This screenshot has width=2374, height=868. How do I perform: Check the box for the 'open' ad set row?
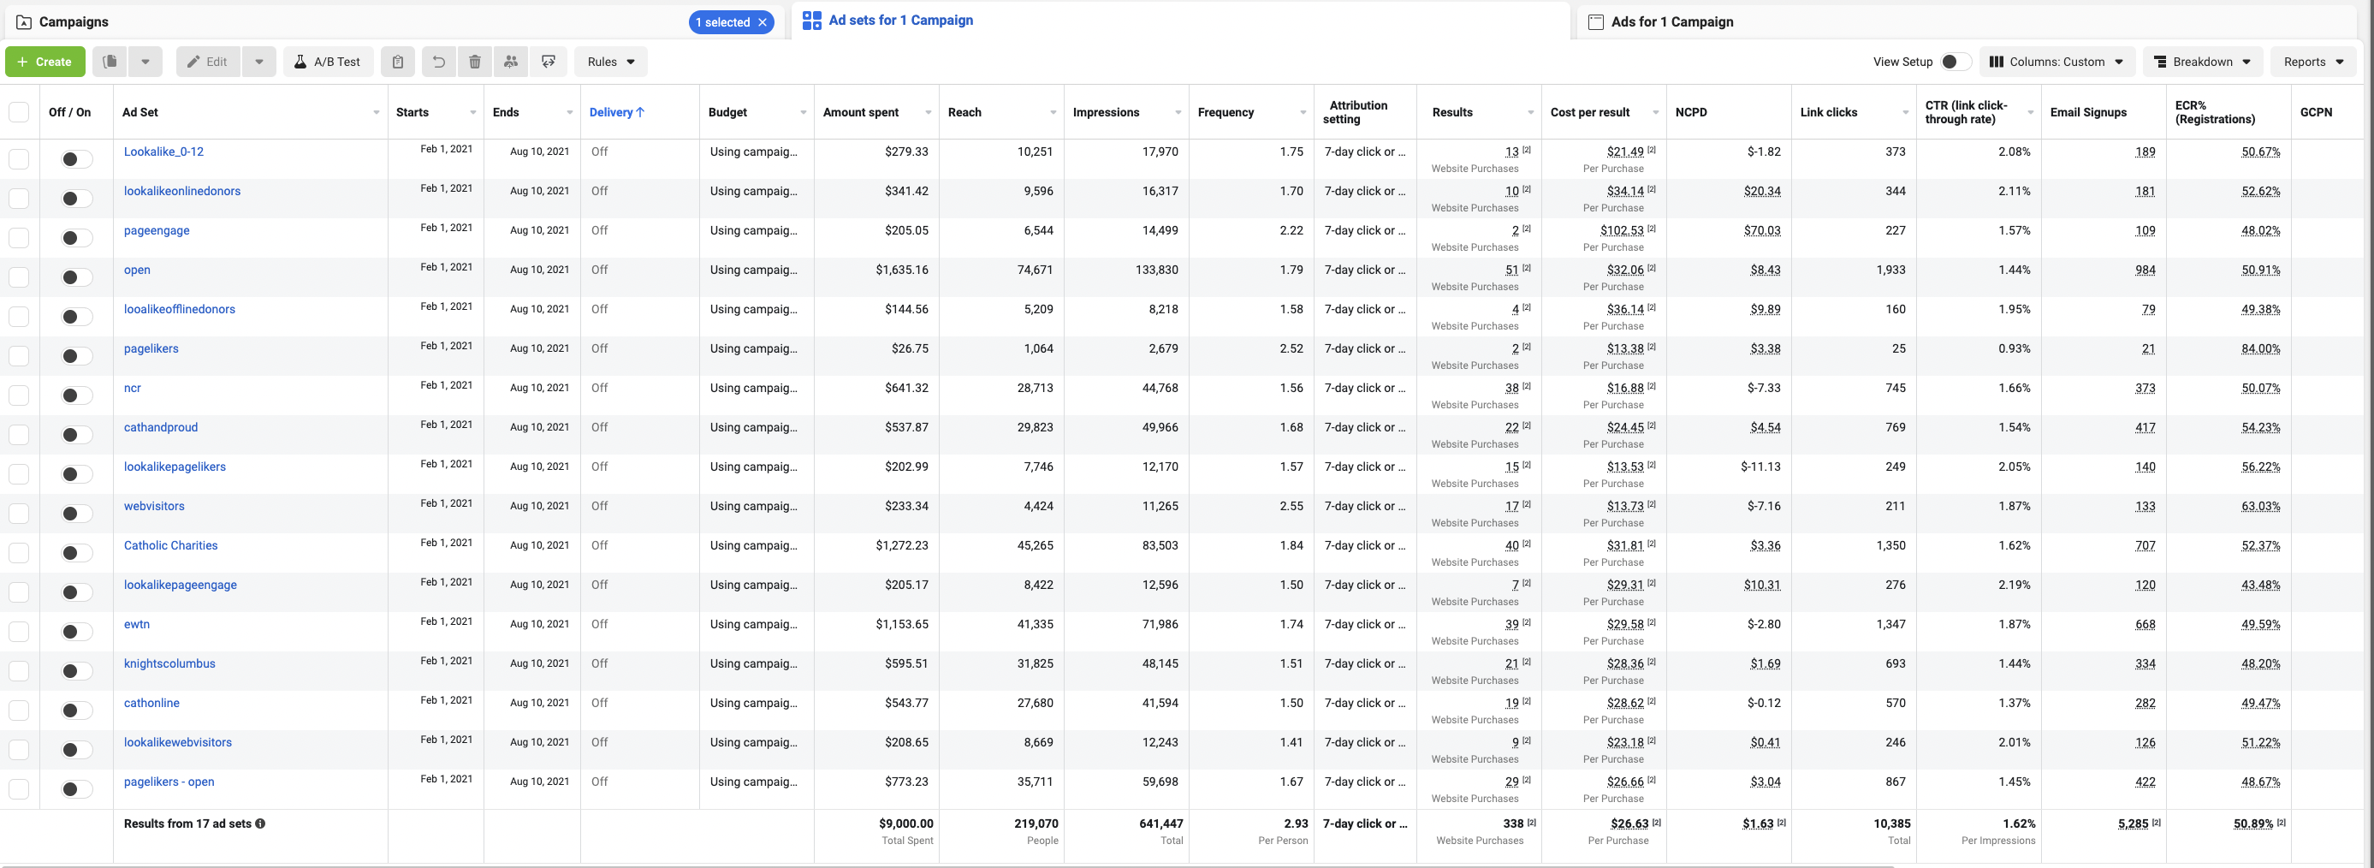19,277
